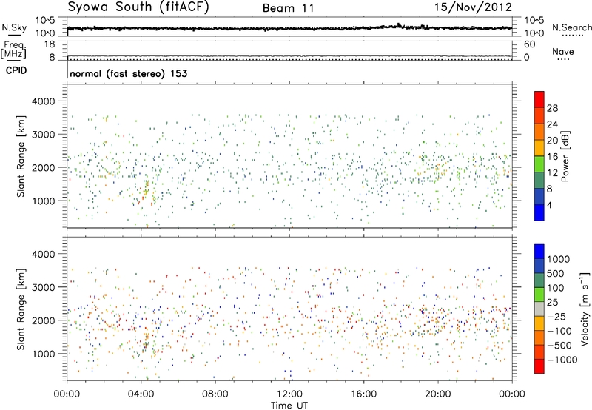Screen dimensions: 592x410
Task: Click the '04:00' time axis label
Action: (x=141, y=394)
